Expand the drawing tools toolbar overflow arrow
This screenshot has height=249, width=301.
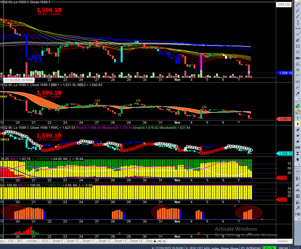click(299, 98)
